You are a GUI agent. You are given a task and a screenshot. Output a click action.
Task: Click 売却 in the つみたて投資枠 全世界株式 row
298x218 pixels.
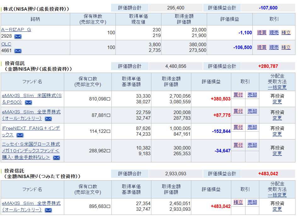coord(252,202)
